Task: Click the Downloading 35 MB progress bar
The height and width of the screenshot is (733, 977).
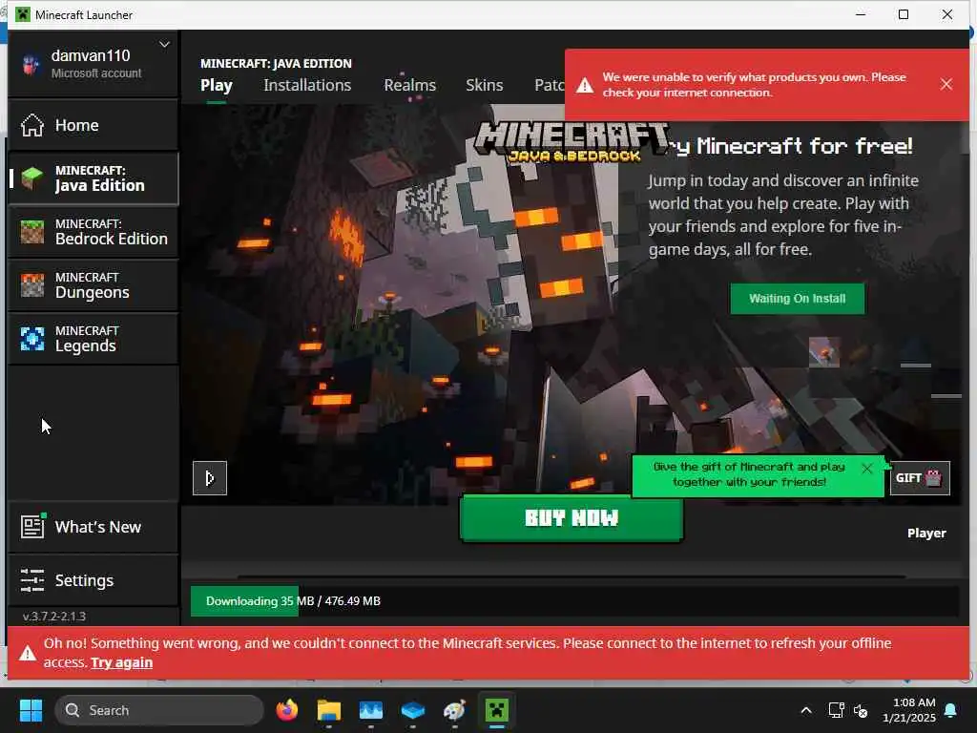Action: pyautogui.click(x=574, y=601)
